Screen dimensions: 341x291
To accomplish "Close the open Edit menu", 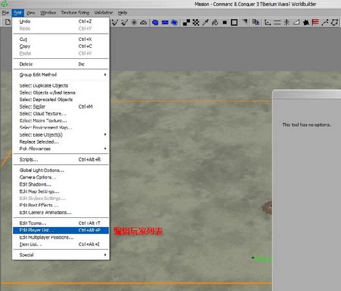I will pyautogui.click(x=18, y=13).
